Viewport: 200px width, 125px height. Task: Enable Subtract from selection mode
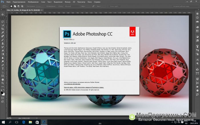[x=19, y=6]
